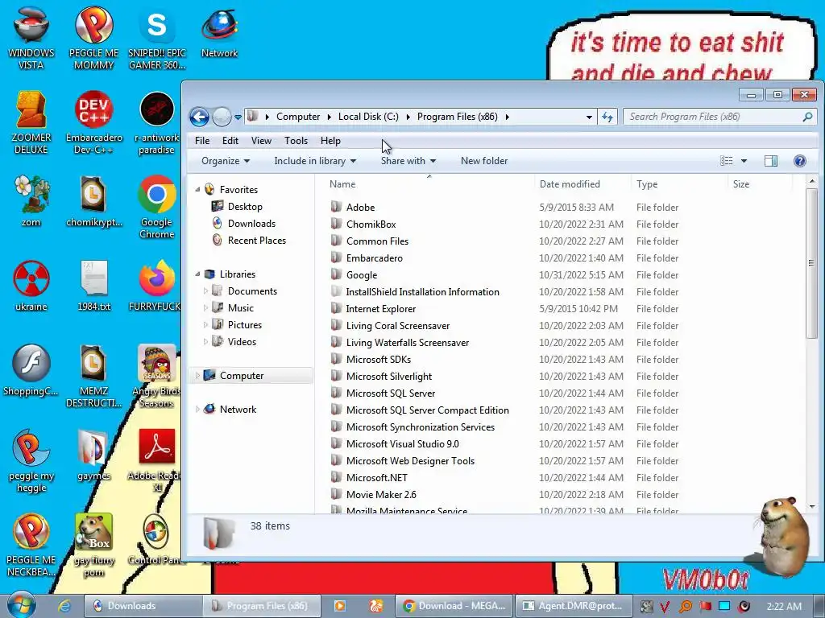825x618 pixels.
Task: Select the Internet Explorer folder
Action: pos(381,308)
